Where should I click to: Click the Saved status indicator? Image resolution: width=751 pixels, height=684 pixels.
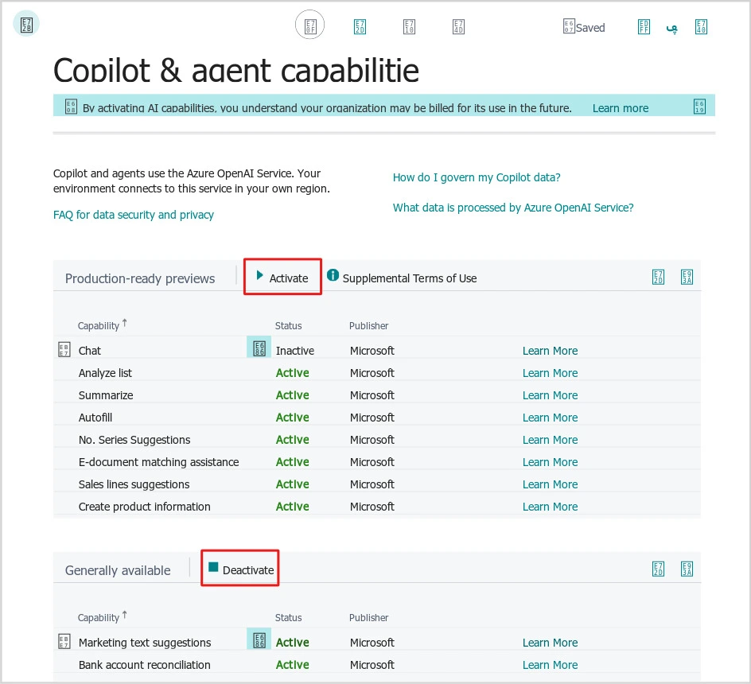click(x=584, y=27)
